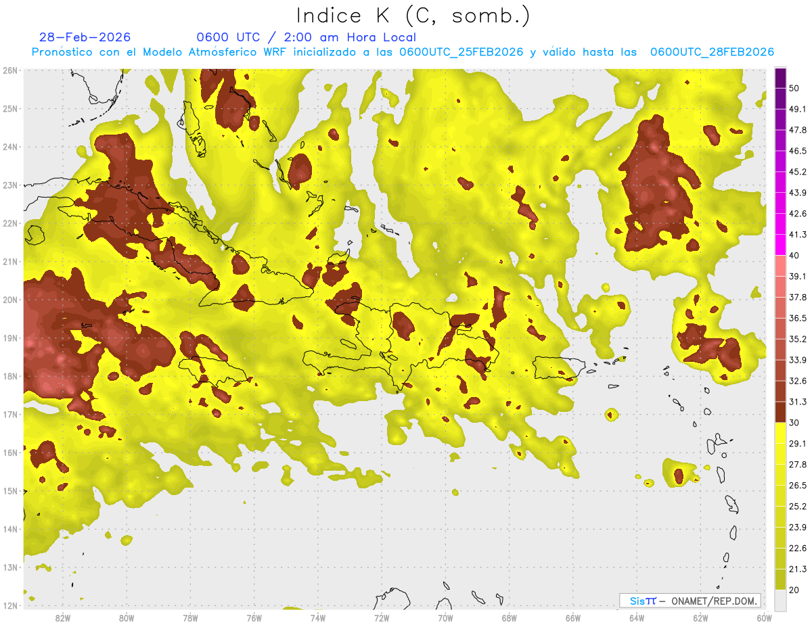Click the '74W' longitude axis label
812x627 pixels.
point(318,618)
